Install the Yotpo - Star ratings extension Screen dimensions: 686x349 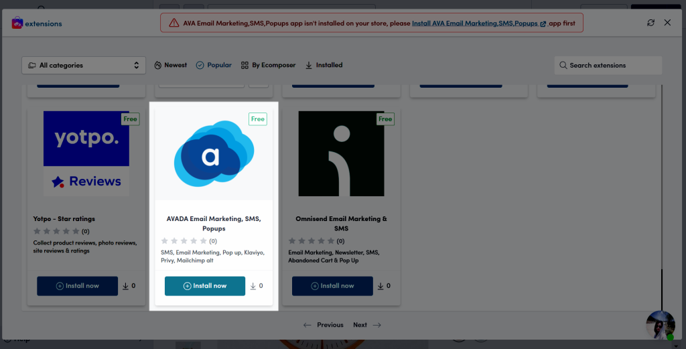78,286
